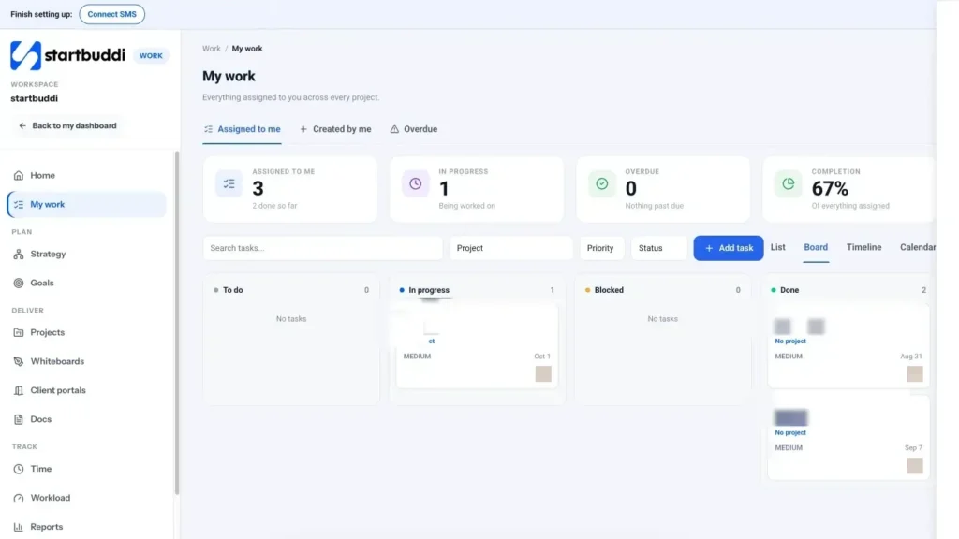
Task: Select the Board view tab
Action: click(x=816, y=247)
